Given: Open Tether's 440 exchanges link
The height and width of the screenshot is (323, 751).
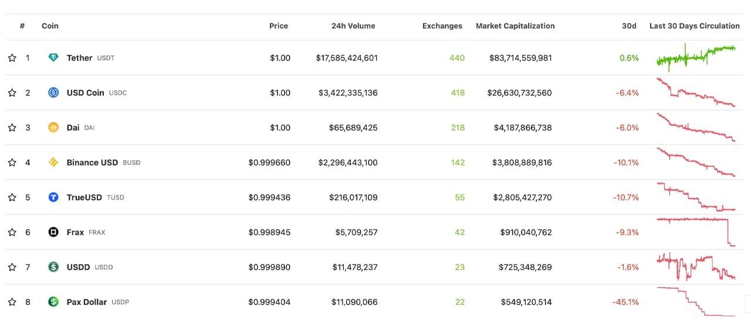Looking at the screenshot, I should pos(456,58).
